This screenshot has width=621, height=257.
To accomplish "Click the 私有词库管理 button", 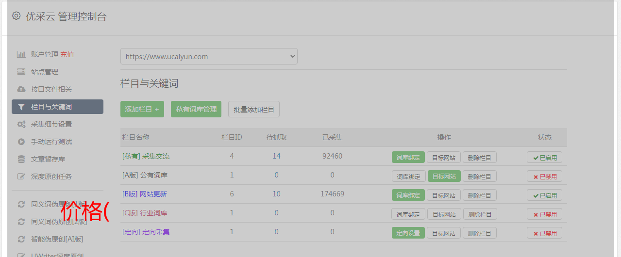I will (x=196, y=109).
